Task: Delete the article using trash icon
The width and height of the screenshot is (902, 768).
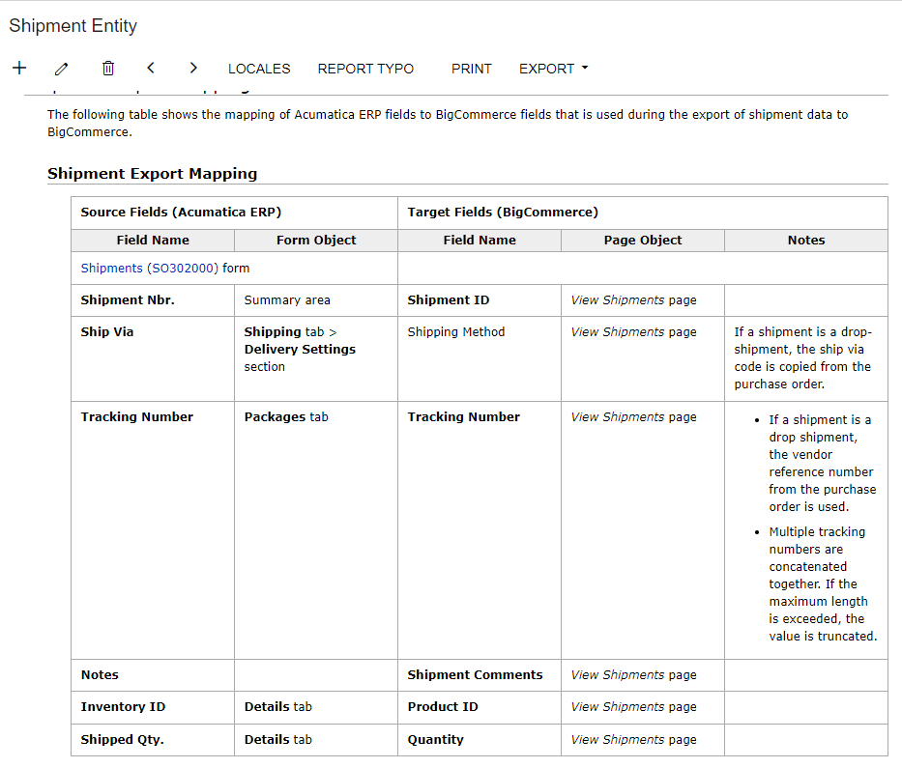Action: click(108, 69)
